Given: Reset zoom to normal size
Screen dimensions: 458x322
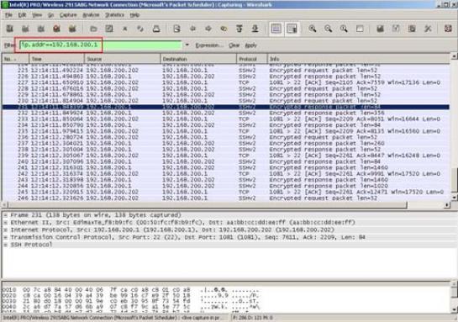Looking at the screenshot, I should [344, 29].
